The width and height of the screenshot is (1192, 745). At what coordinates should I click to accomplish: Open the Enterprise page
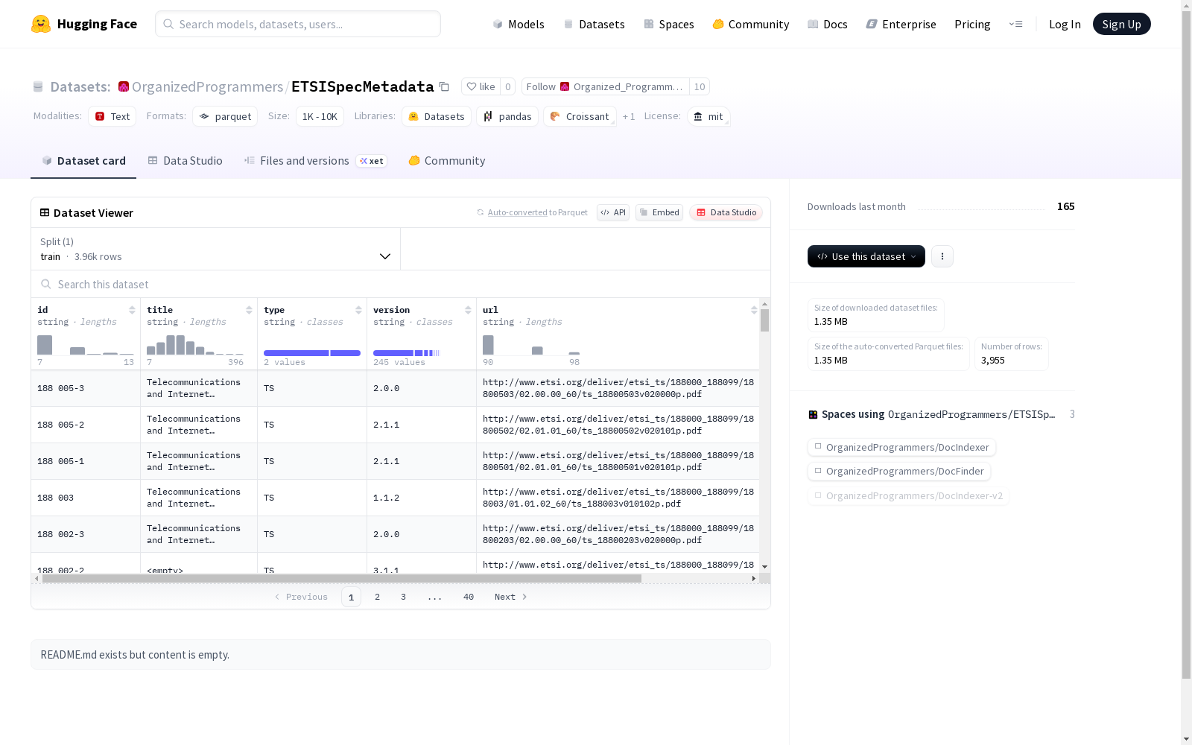(901, 24)
